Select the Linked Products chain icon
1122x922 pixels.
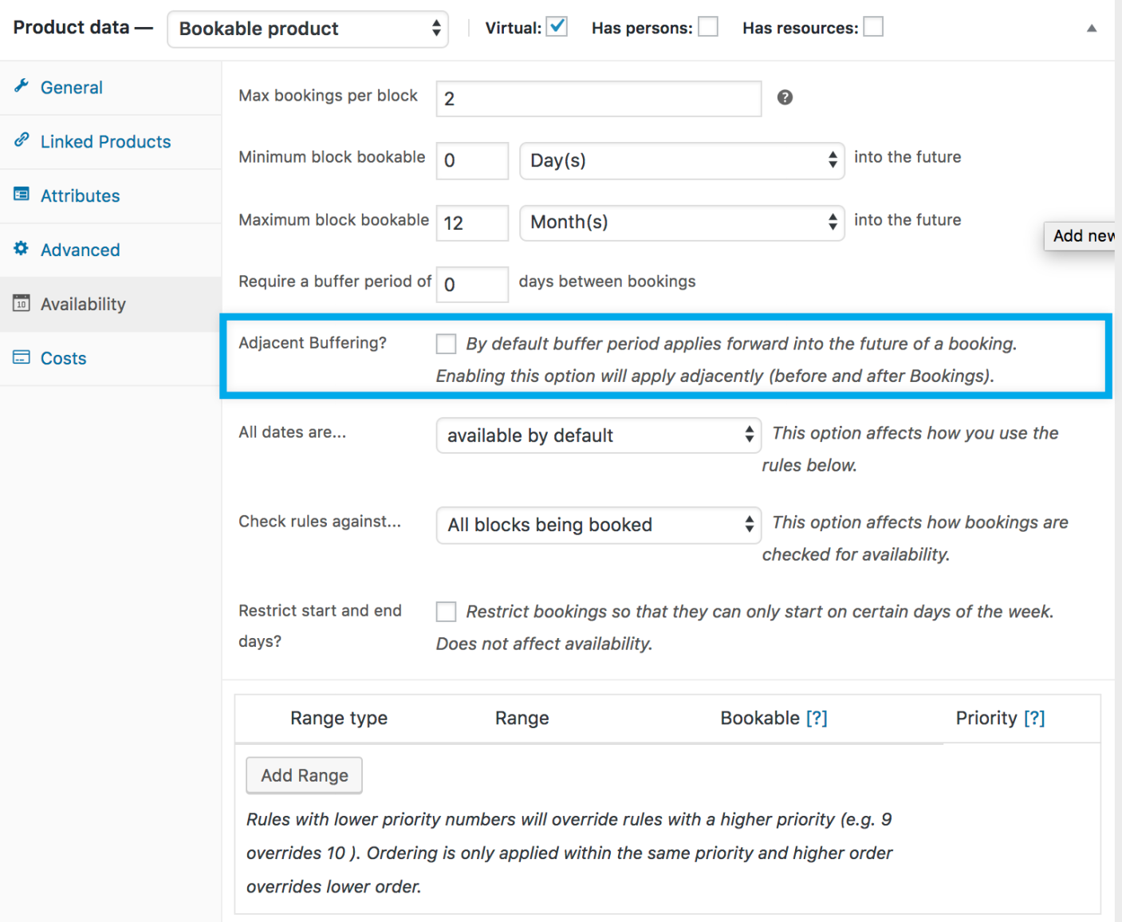pos(22,140)
